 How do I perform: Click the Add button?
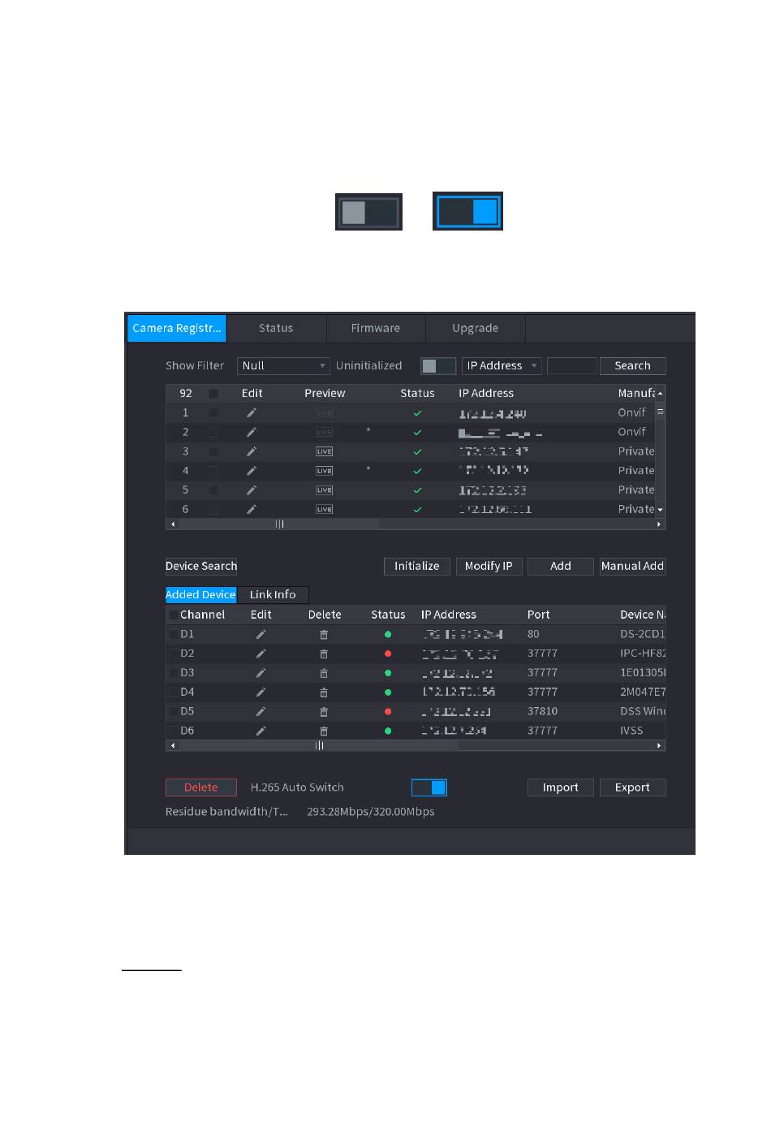click(561, 567)
